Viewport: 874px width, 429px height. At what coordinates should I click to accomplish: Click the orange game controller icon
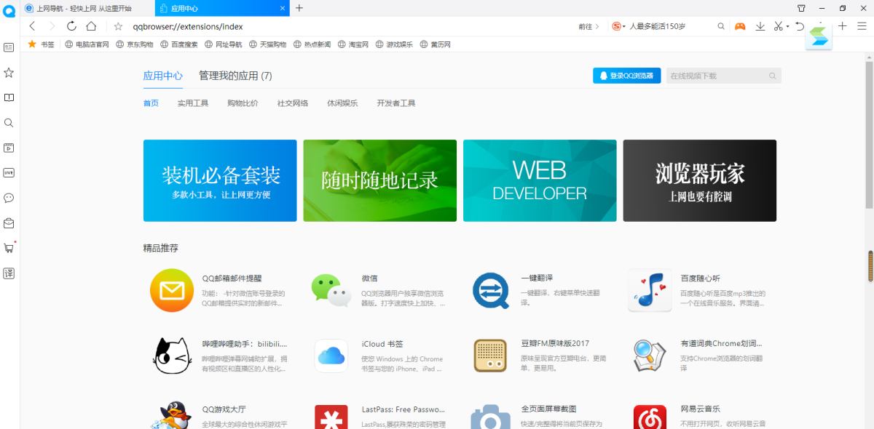coord(740,26)
